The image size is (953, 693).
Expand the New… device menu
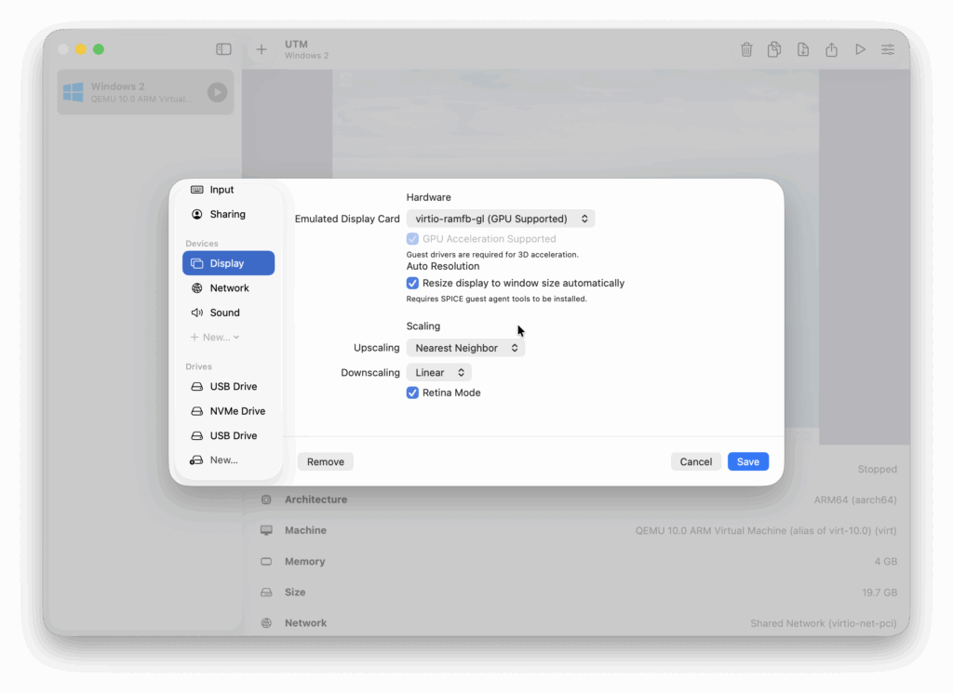(216, 337)
